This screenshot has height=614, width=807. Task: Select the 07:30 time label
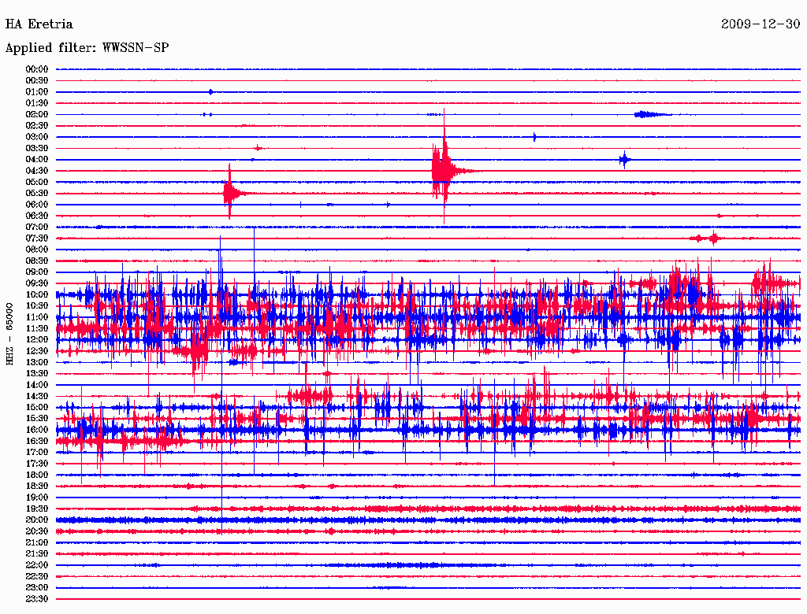coord(36,239)
